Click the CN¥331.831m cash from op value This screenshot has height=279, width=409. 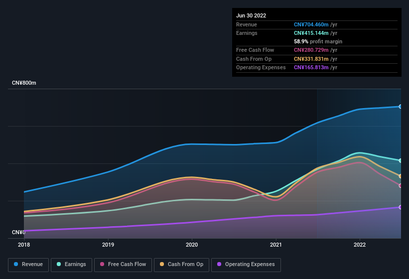(x=311, y=59)
